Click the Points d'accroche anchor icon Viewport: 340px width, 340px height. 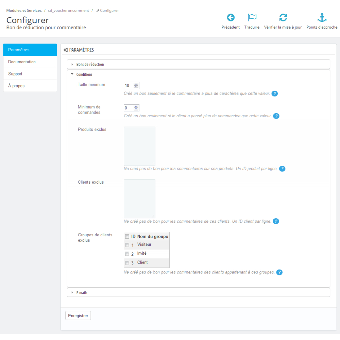(x=322, y=18)
